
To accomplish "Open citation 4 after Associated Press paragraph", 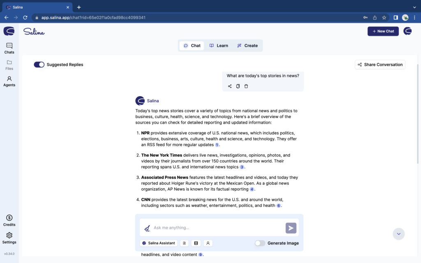I will coord(252,189).
